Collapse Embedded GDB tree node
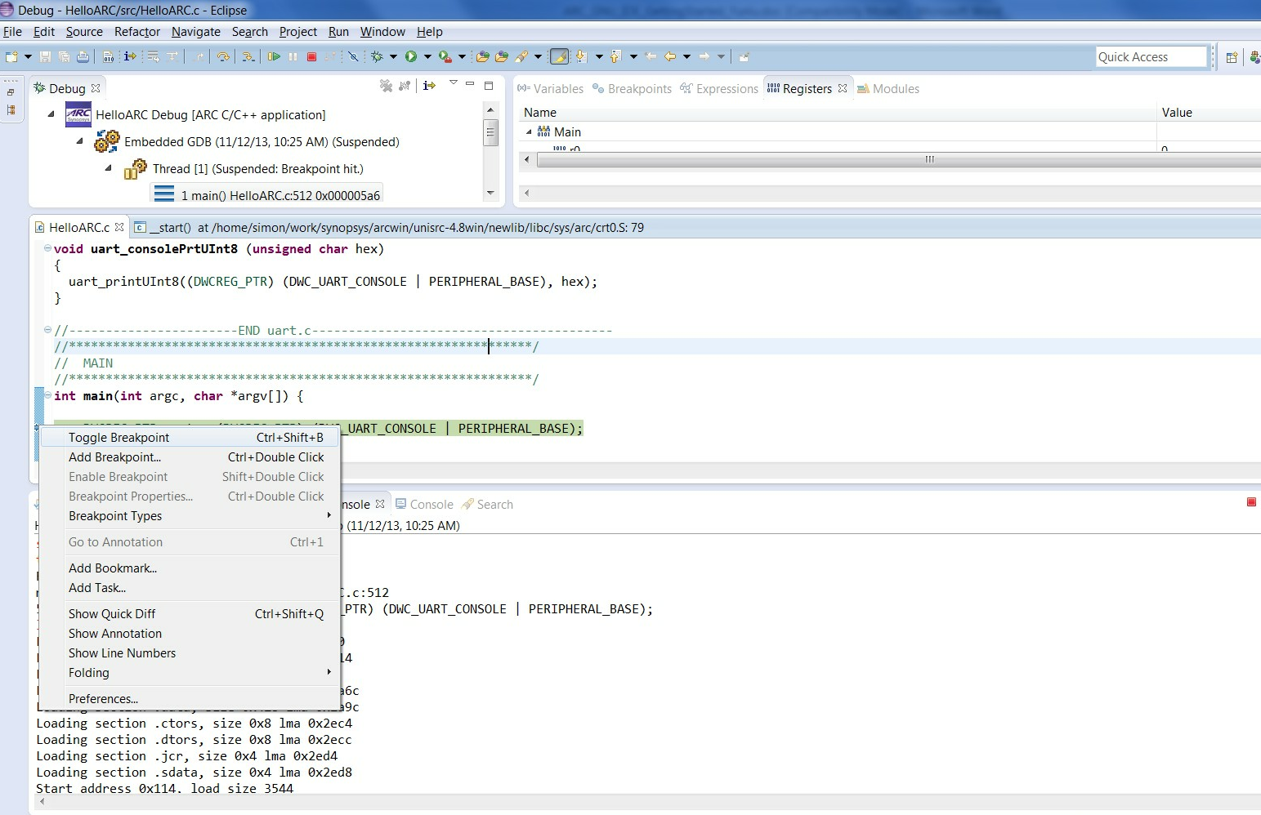Screen dimensions: 1261x815 (x=79, y=141)
